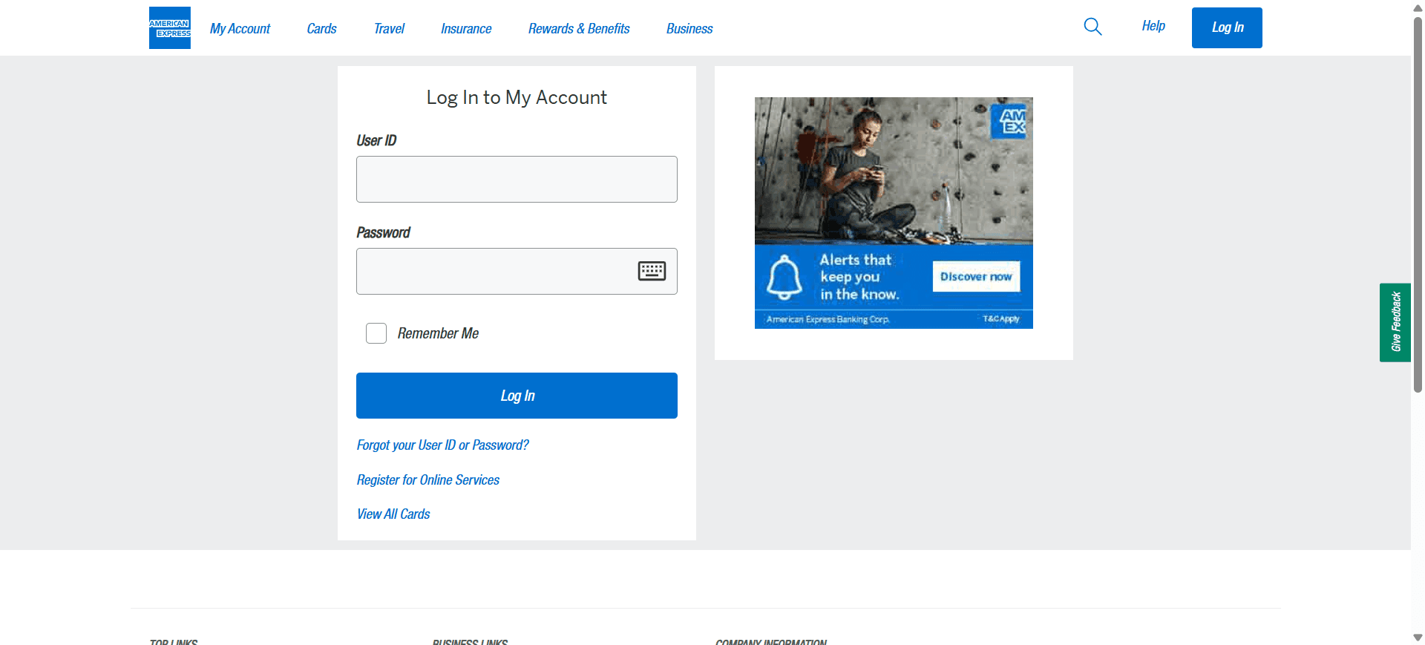Click the scrollbar down arrow
1425x645 pixels.
[x=1418, y=638]
